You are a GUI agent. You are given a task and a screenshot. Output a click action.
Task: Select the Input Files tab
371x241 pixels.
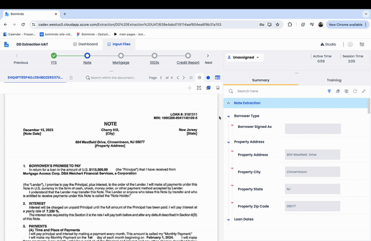click(x=119, y=44)
